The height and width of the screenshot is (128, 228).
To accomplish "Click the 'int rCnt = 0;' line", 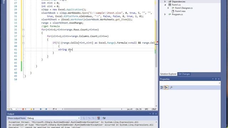I will [x=51, y=3].
